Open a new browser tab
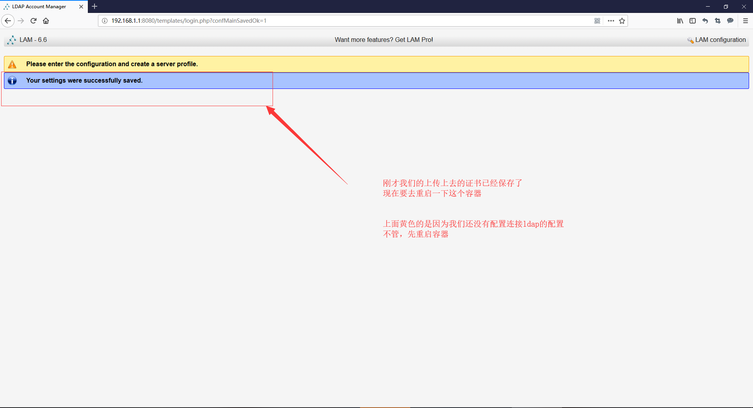The width and height of the screenshot is (753, 408). point(95,6)
